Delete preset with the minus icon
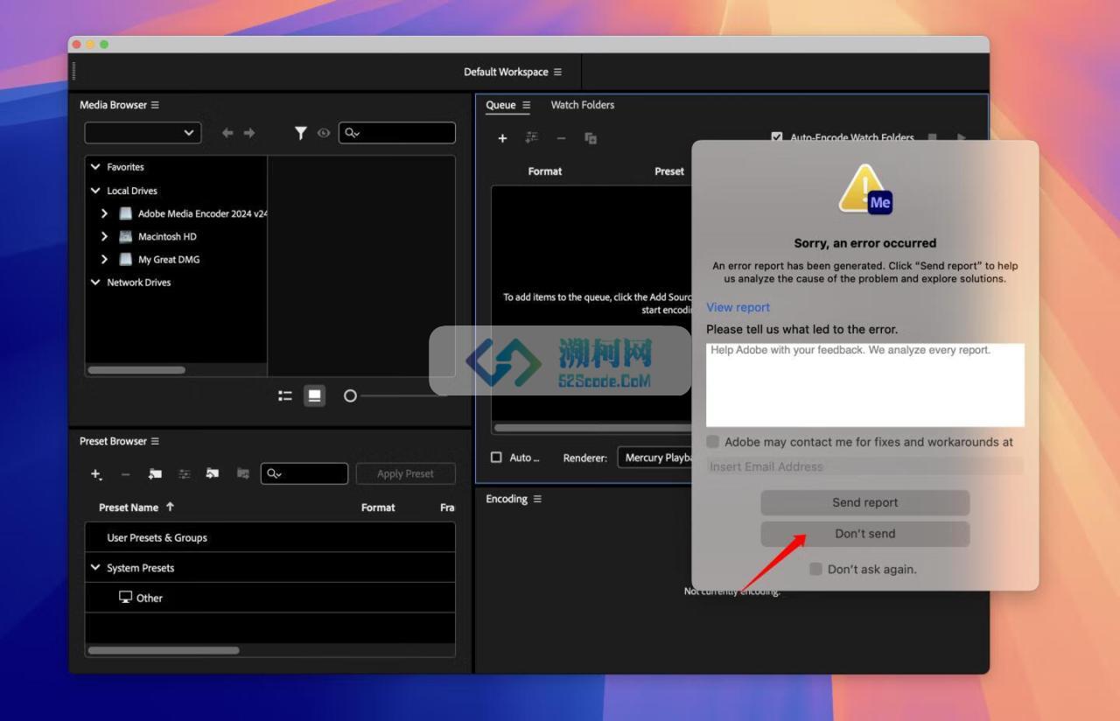Image resolution: width=1120 pixels, height=721 pixels. [125, 474]
